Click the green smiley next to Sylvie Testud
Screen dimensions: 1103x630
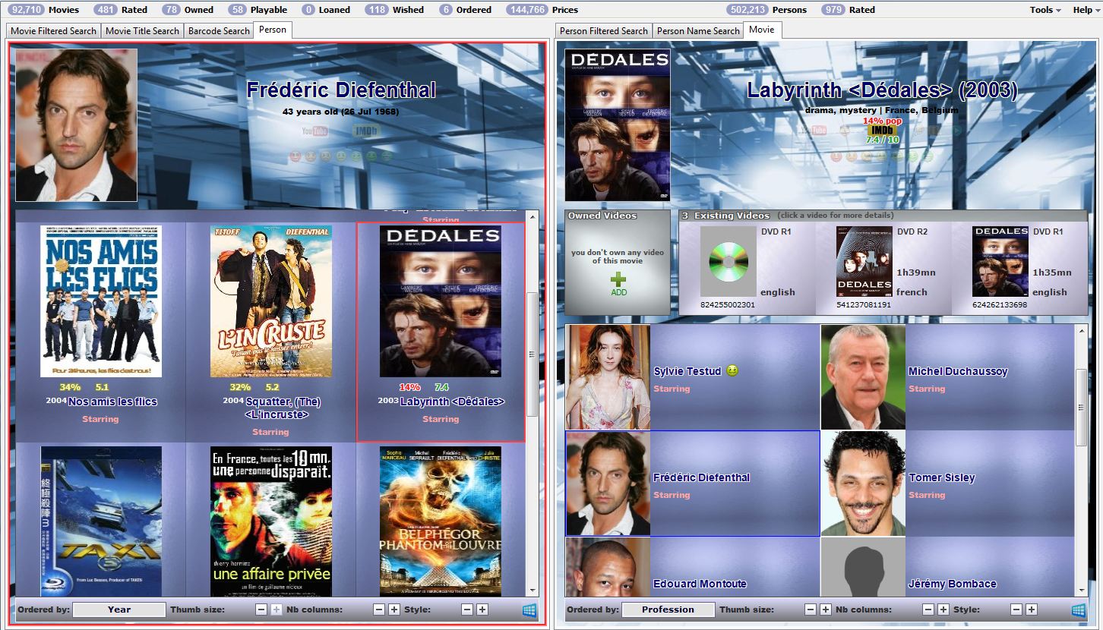click(x=732, y=371)
